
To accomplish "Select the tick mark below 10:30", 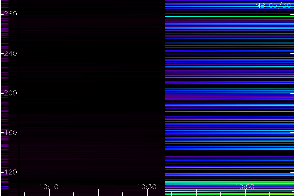I will pyautogui.click(x=147, y=193).
